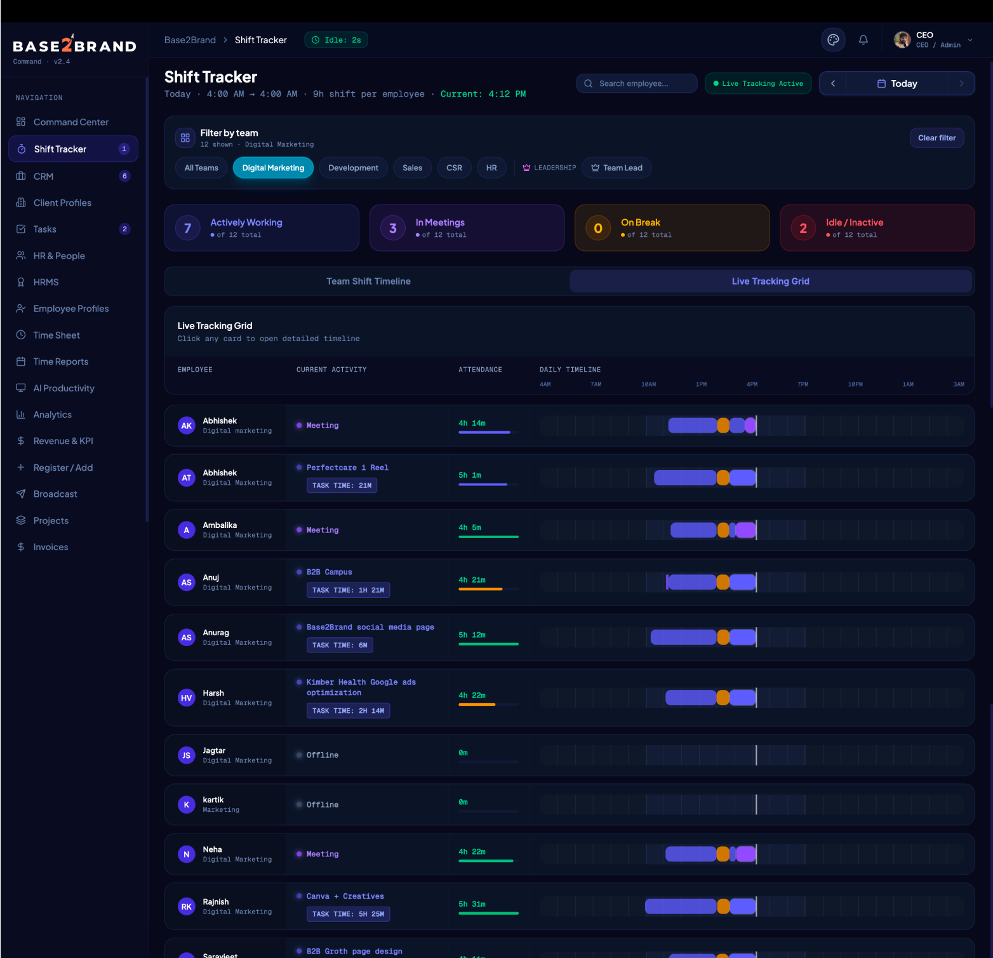The width and height of the screenshot is (993, 958).
Task: Click Abhishek's meeting timeline bar
Action: pyautogui.click(x=750, y=426)
